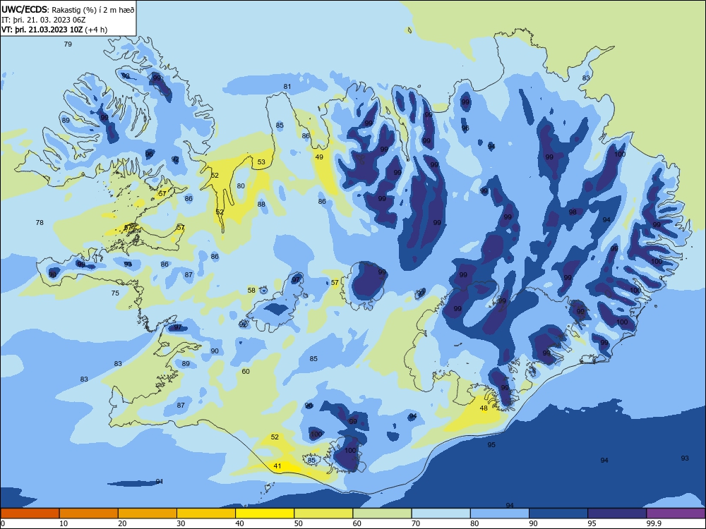Viewport: 706px width, 529px height.
Task: Click the '49' humidity value in the yellow area
Action: pyautogui.click(x=319, y=157)
